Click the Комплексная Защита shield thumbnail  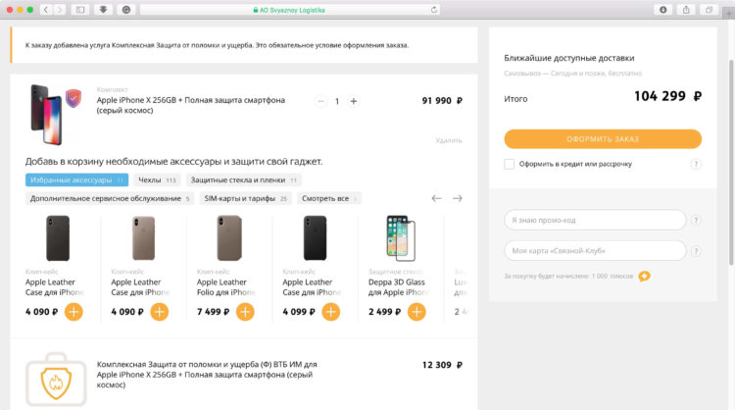pos(56,379)
